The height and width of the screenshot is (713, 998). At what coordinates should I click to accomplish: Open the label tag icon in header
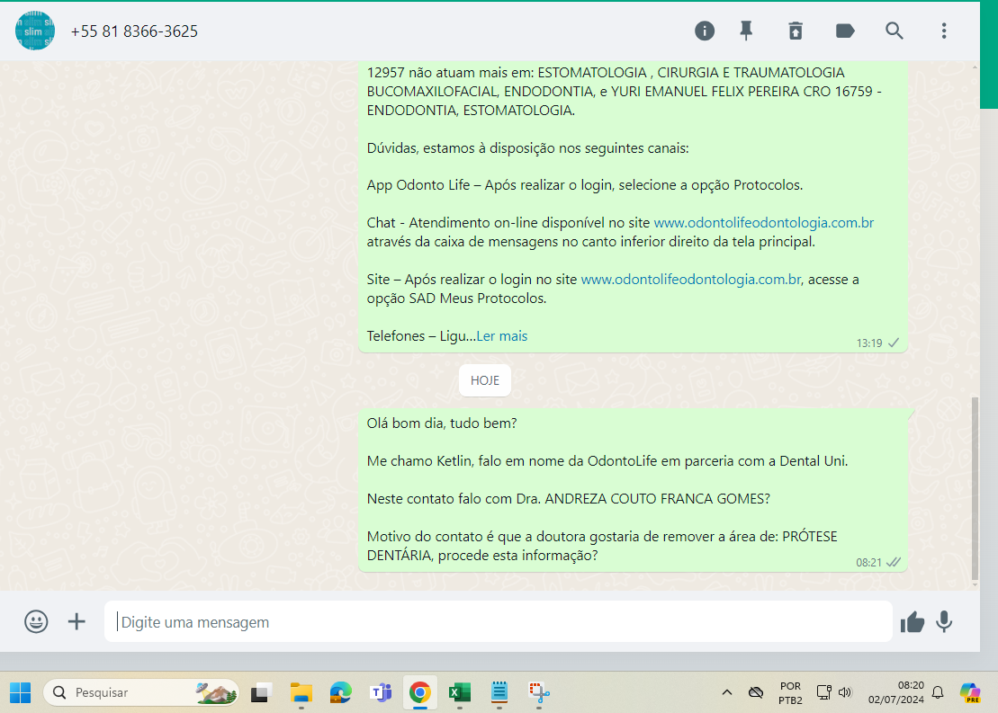845,31
